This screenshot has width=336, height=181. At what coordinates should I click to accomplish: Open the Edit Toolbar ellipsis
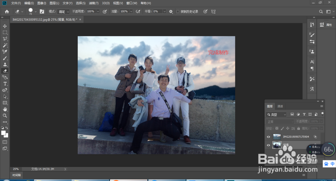pyautogui.click(x=5, y=122)
